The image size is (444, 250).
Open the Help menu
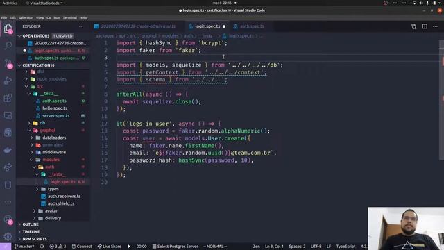(x=83, y=18)
